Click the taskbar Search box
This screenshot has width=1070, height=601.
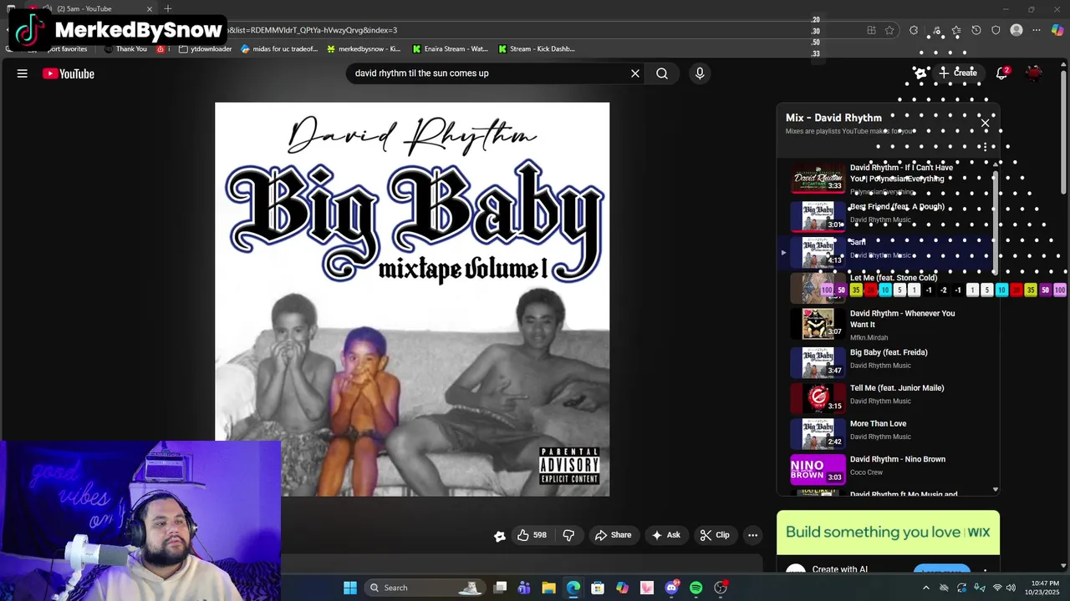click(426, 588)
